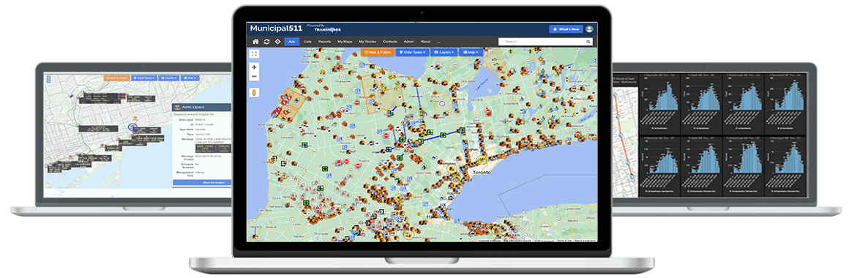Click the ellipsis overflow menu item
This screenshot has width=849, height=278.
pos(438,42)
